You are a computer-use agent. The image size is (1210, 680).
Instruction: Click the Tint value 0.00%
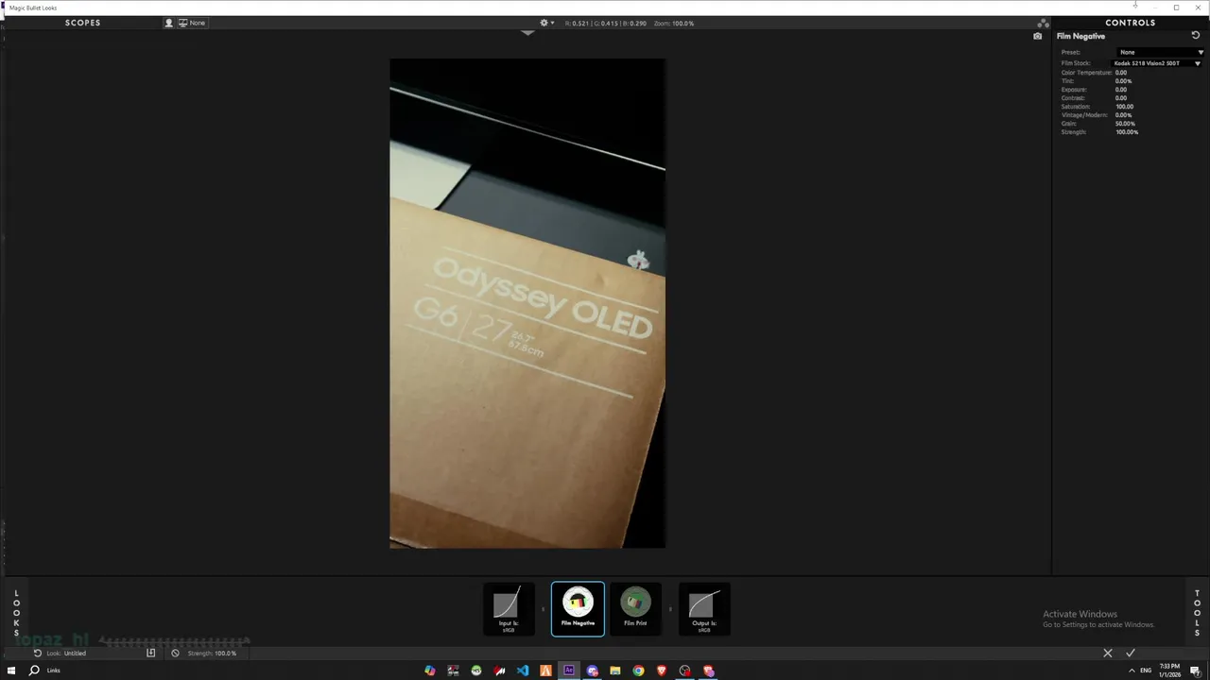click(x=1124, y=81)
